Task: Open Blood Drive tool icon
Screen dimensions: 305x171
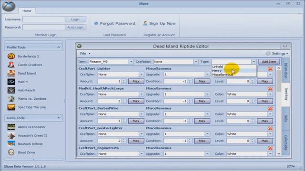Action: (11, 152)
